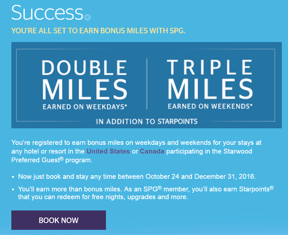The width and height of the screenshot is (288, 235).
Task: Click the BOOK NOW button
Action: (x=59, y=220)
